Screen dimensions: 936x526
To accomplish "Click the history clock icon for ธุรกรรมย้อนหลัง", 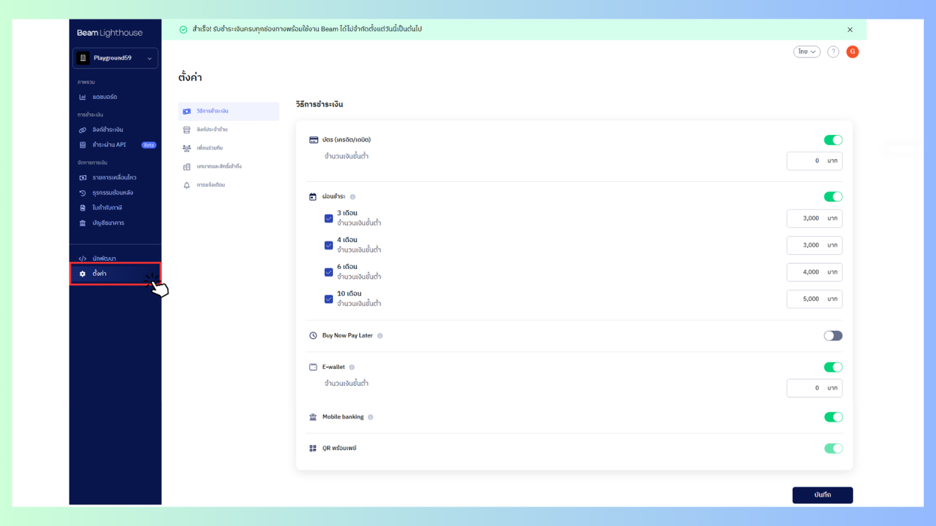I will [x=83, y=193].
